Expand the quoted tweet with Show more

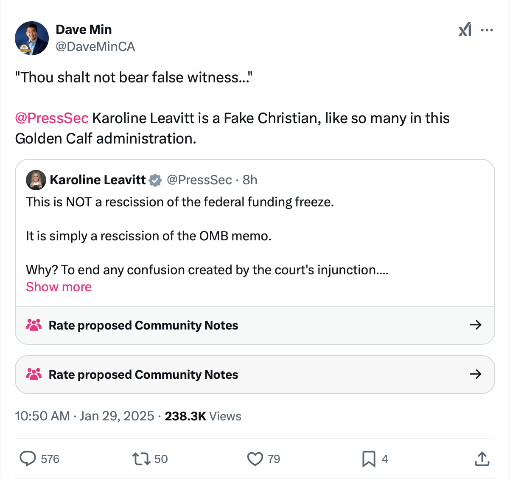click(x=59, y=287)
